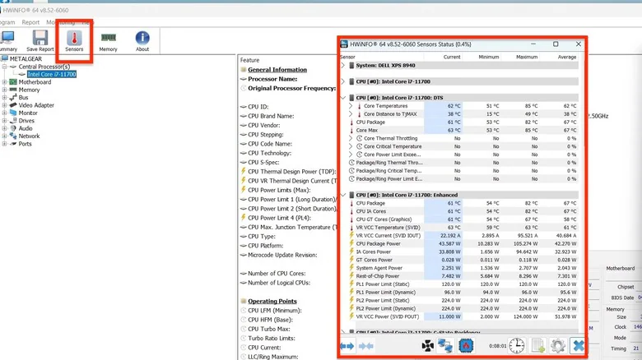Image resolution: width=642 pixels, height=360 pixels.
Task: Collapse the Intel Core i7-11700: Enhanced section
Action: point(343,195)
